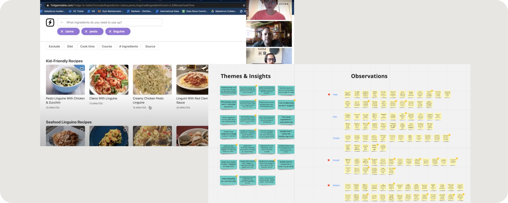
Task: Open the Salesforce Collate... drive bookmark
Action: tap(224, 11)
